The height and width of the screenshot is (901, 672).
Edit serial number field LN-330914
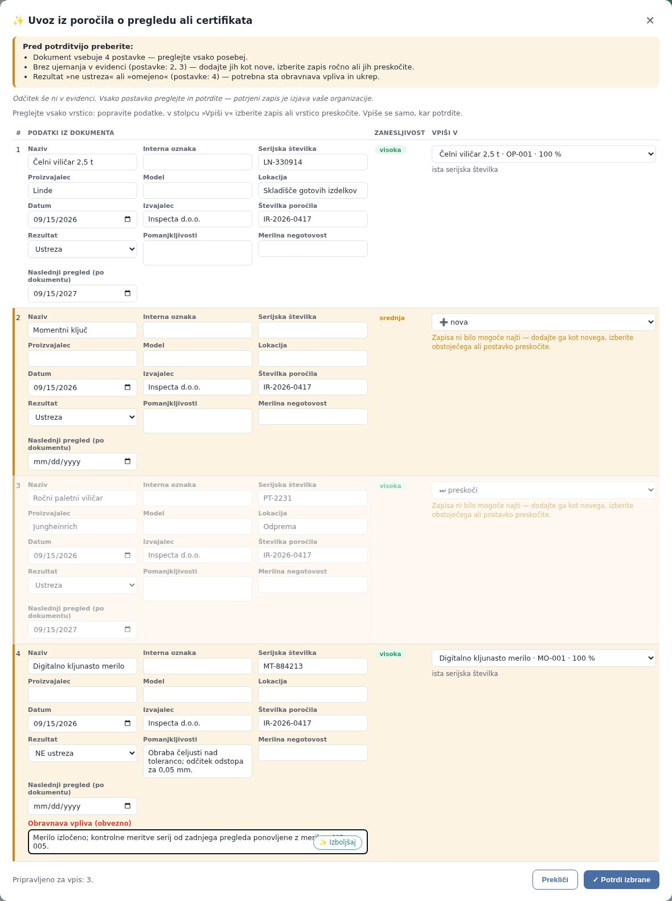pyautogui.click(x=313, y=162)
